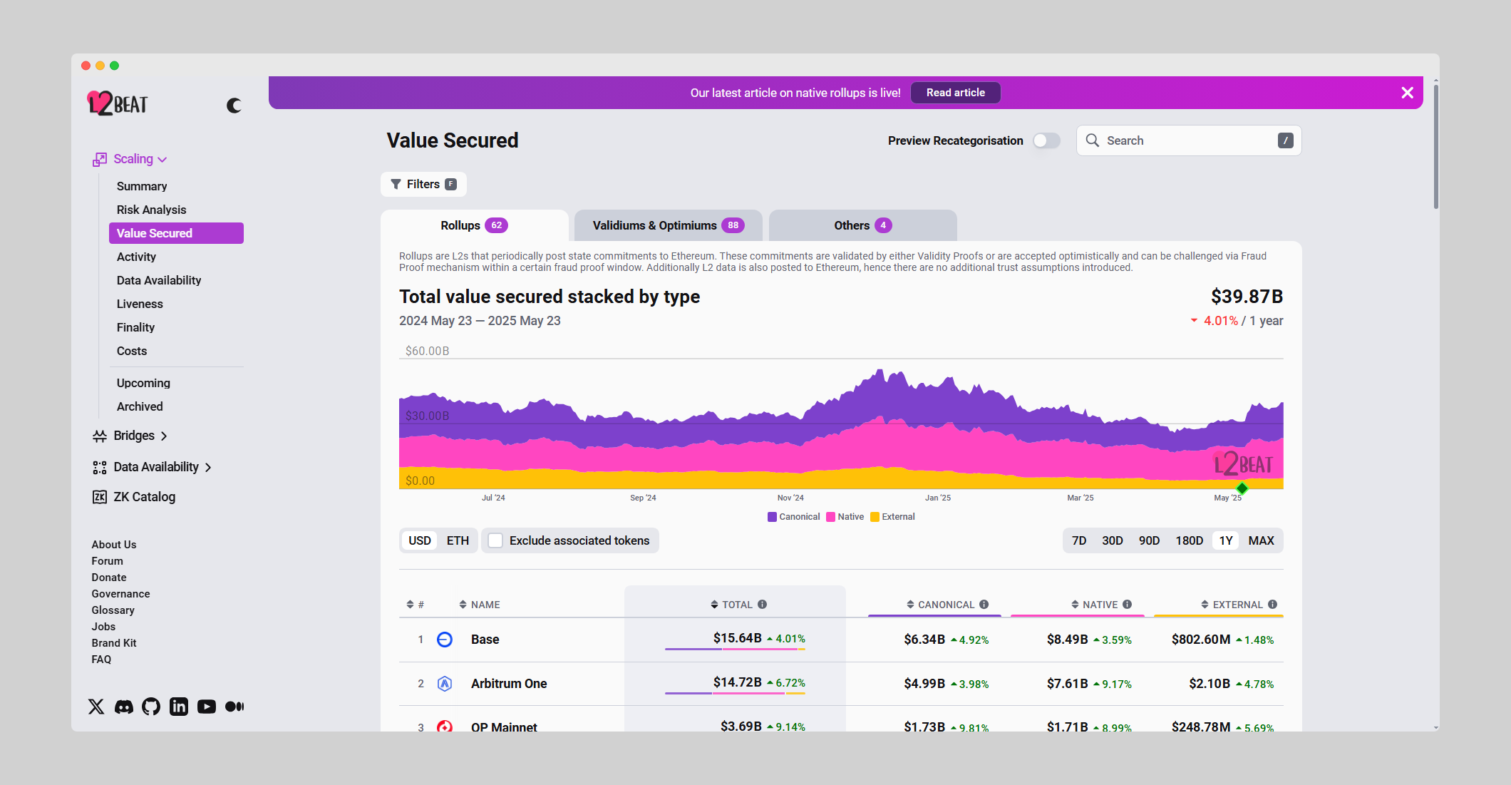Click the Search input field
The image size is (1511, 785).
coord(1187,140)
